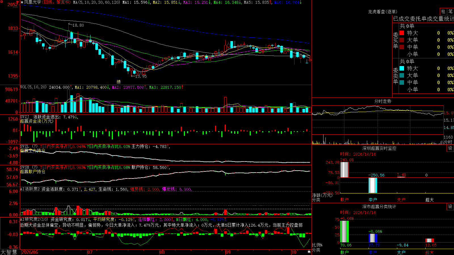Viewport: 454px width, 255px height.
Task: Click the 超大 bar showing 12.05
Action: [430, 241]
